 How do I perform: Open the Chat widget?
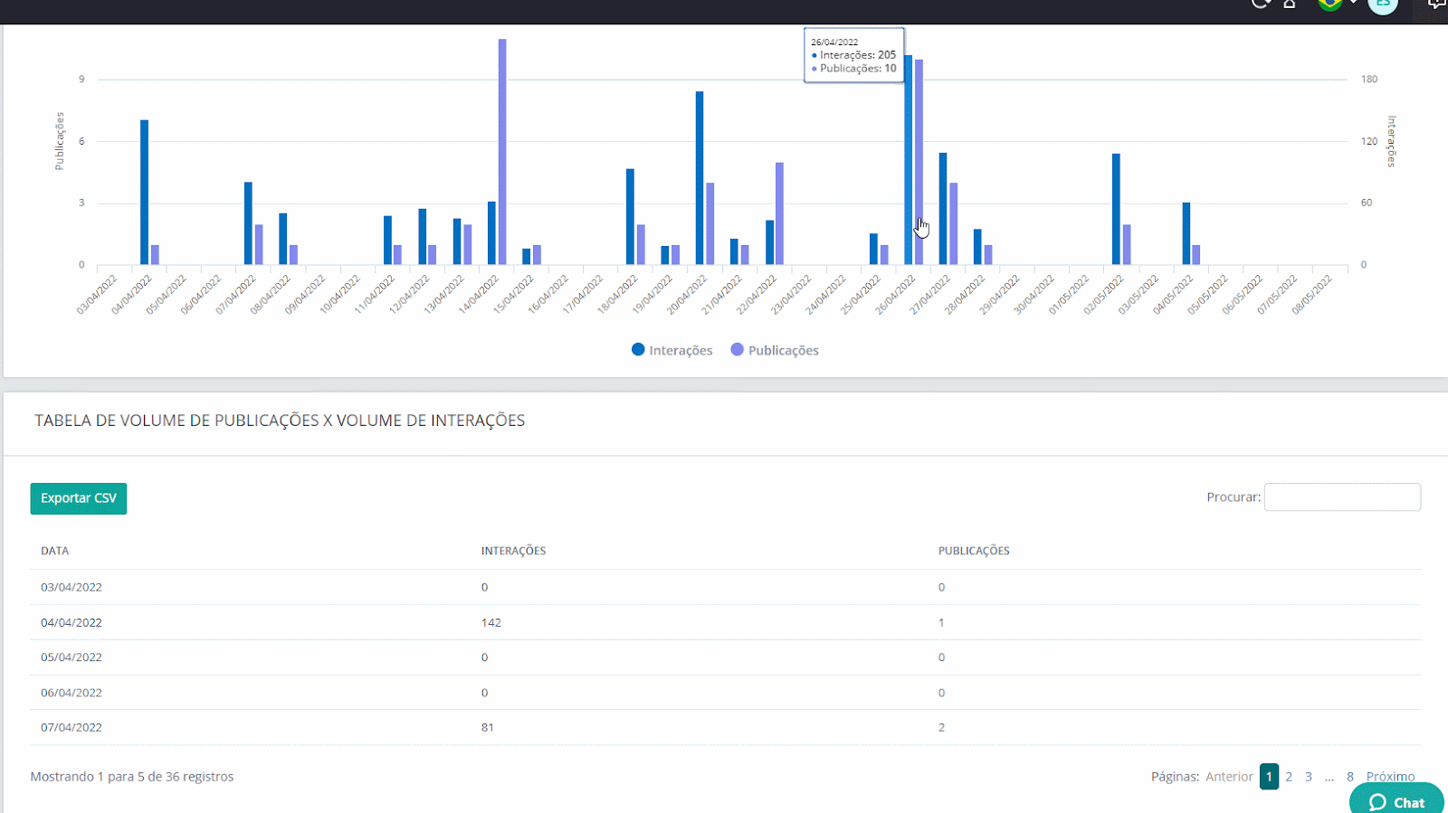click(1396, 801)
